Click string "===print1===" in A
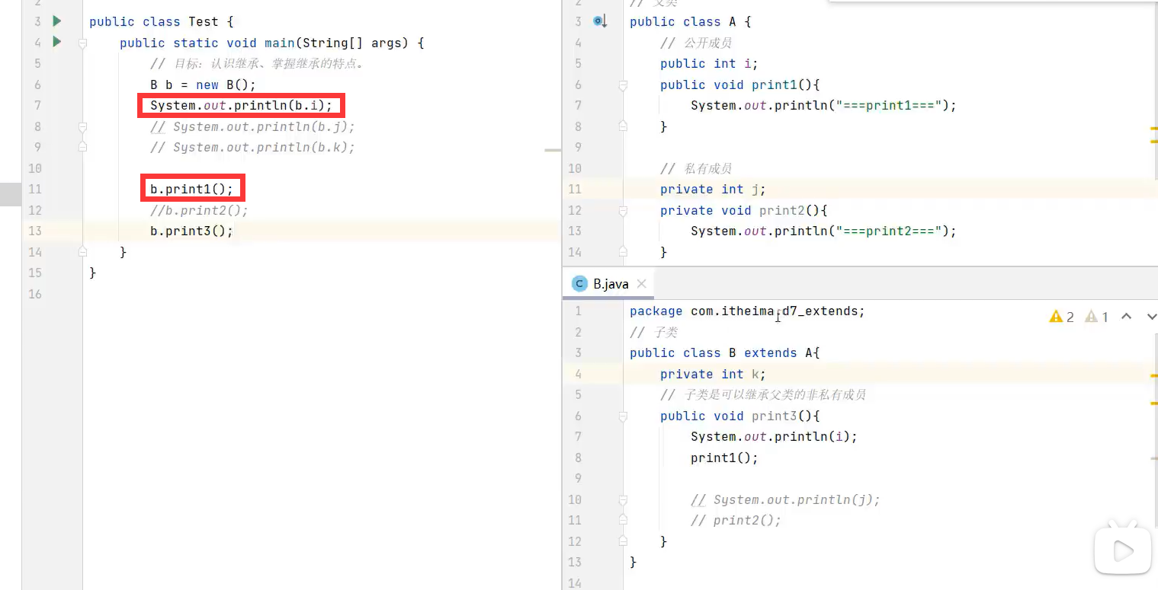The height and width of the screenshot is (590, 1158). point(888,105)
